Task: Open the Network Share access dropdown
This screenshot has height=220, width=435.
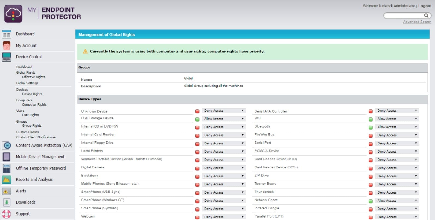Action: [x=397, y=201]
